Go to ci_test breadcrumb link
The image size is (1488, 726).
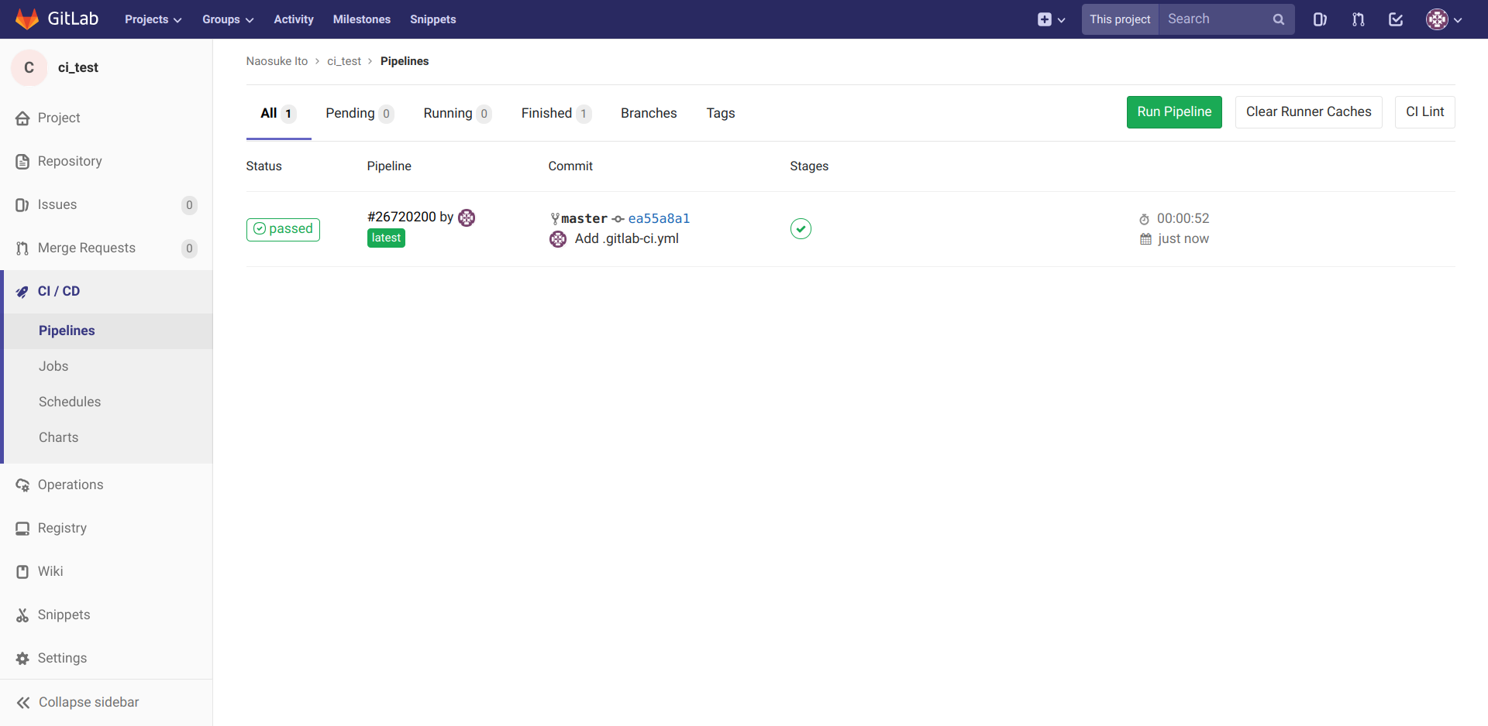[x=344, y=61]
